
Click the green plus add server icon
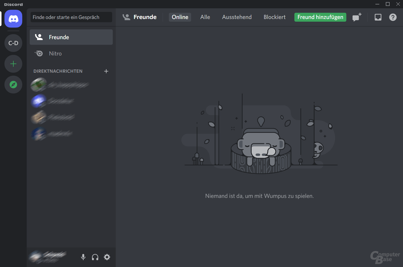13,64
